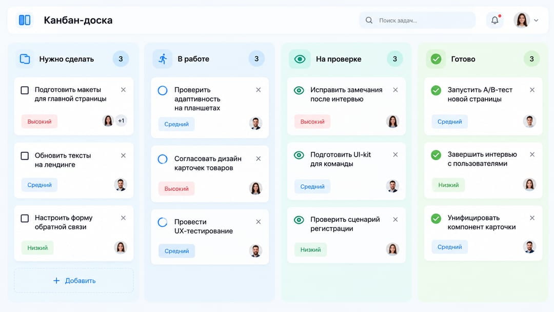Open assignee avatar on "Обновить тексты на лендинге"
Image resolution: width=554 pixels, height=312 pixels.
coord(121,184)
